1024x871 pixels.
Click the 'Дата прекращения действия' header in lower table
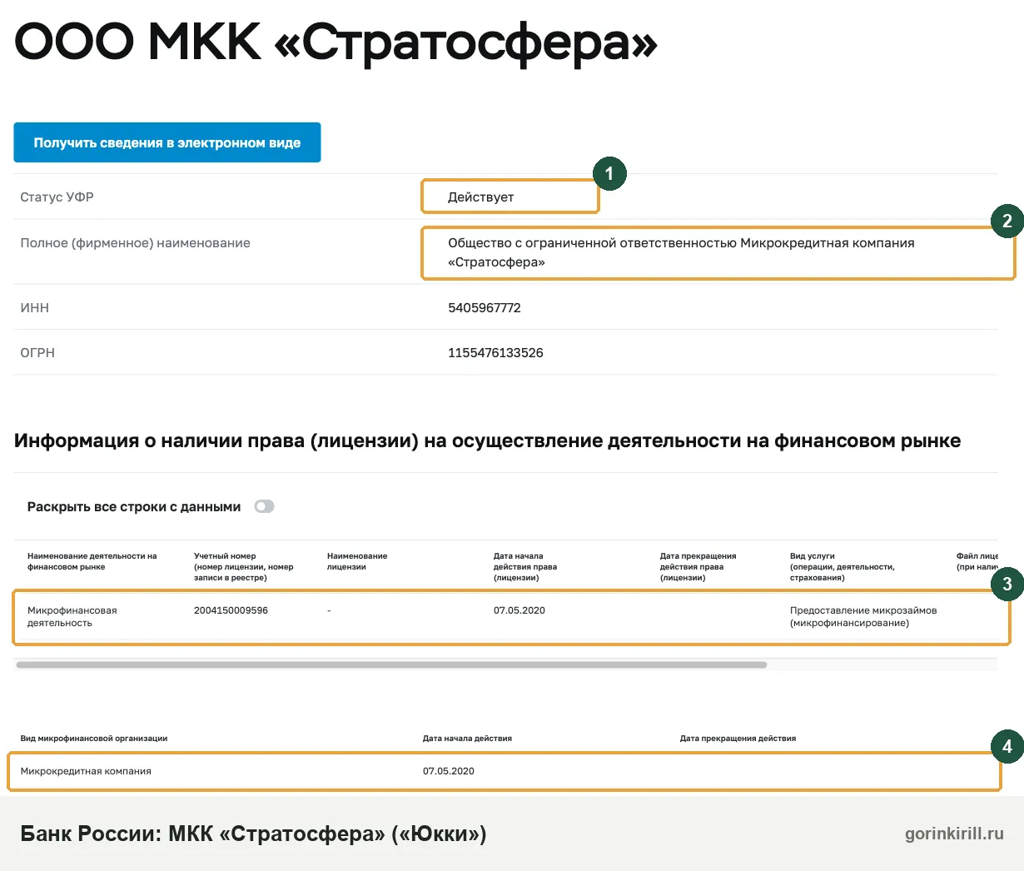[x=738, y=739]
